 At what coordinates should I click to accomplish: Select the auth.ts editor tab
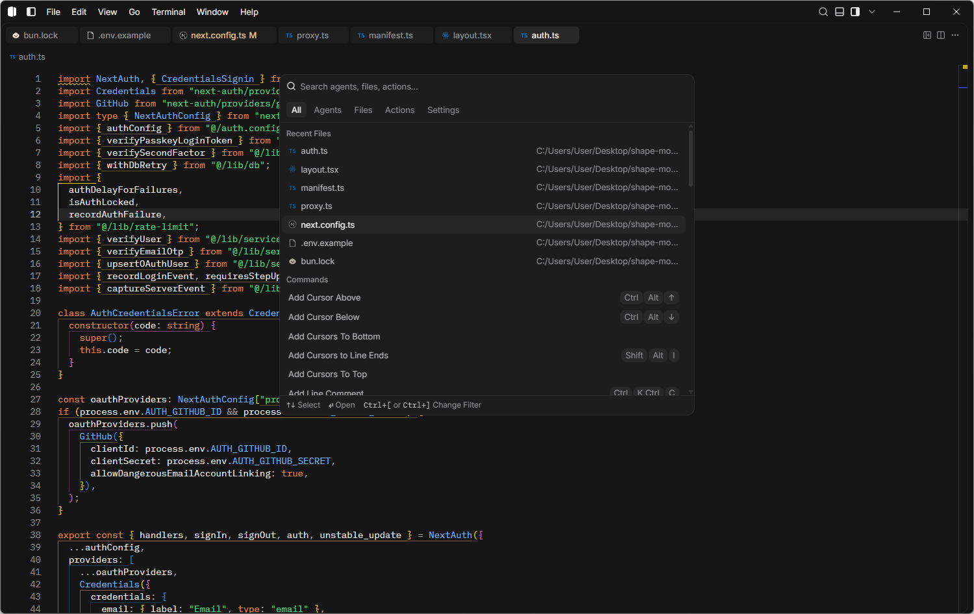(545, 35)
